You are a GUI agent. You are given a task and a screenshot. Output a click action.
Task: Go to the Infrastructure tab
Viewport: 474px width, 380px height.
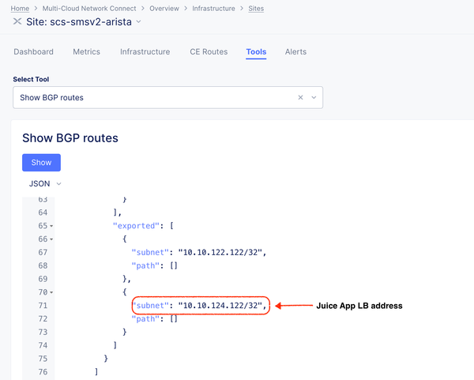145,52
